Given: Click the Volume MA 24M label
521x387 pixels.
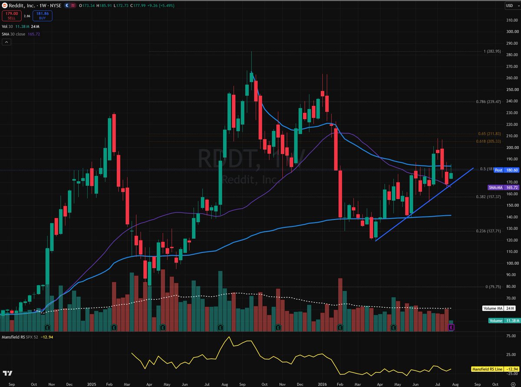Looking at the screenshot, I should (x=499, y=308).
